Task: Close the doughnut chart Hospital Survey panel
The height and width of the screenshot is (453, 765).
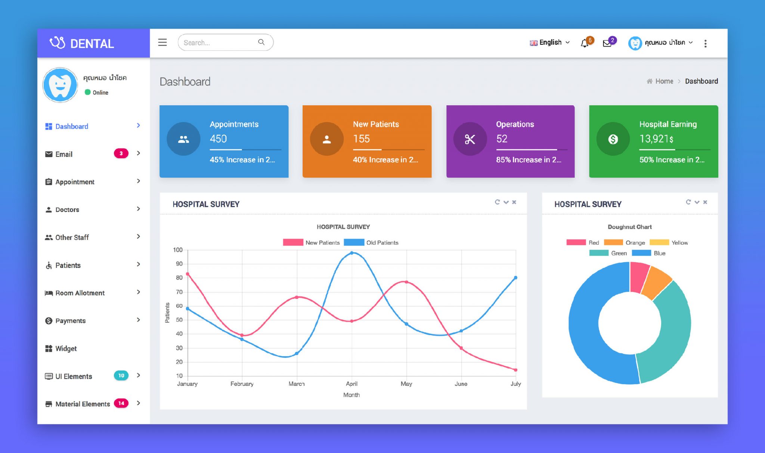Action: tap(705, 202)
